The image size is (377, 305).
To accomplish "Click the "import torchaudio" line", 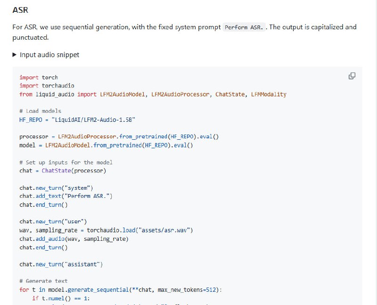I will (x=47, y=85).
